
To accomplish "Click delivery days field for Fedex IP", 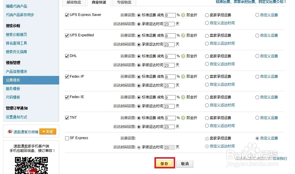I will click(x=169, y=86).
